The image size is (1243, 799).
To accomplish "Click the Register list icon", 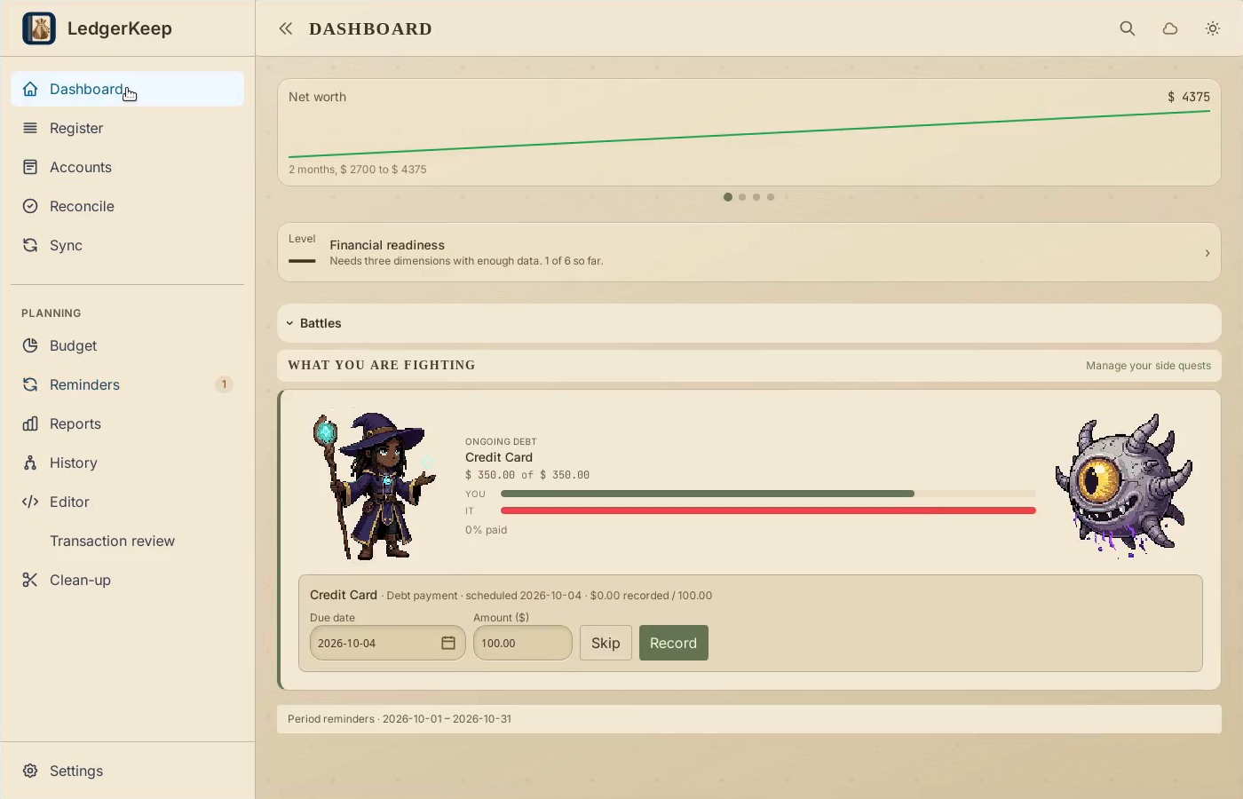I will [x=30, y=128].
